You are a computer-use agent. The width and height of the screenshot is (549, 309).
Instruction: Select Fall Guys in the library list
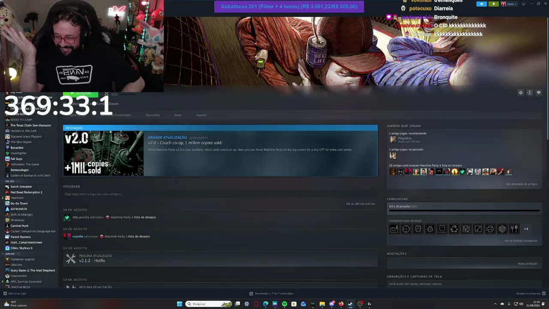[16, 159]
